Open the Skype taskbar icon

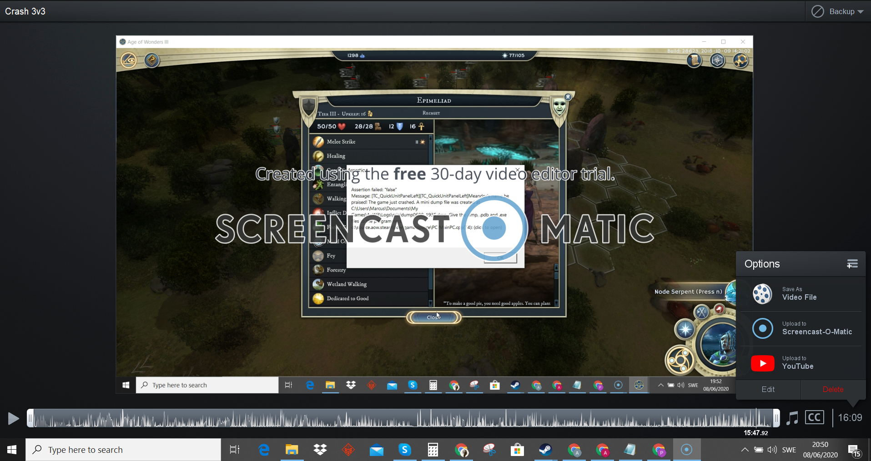coord(404,450)
